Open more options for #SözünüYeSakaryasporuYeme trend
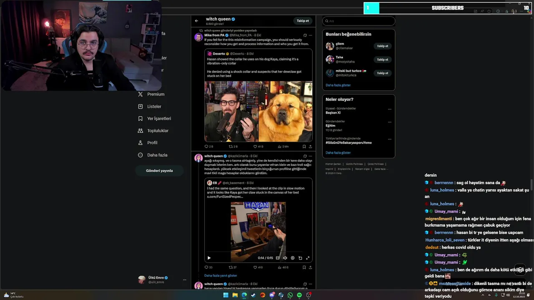The width and height of the screenshot is (534, 300). click(x=390, y=139)
